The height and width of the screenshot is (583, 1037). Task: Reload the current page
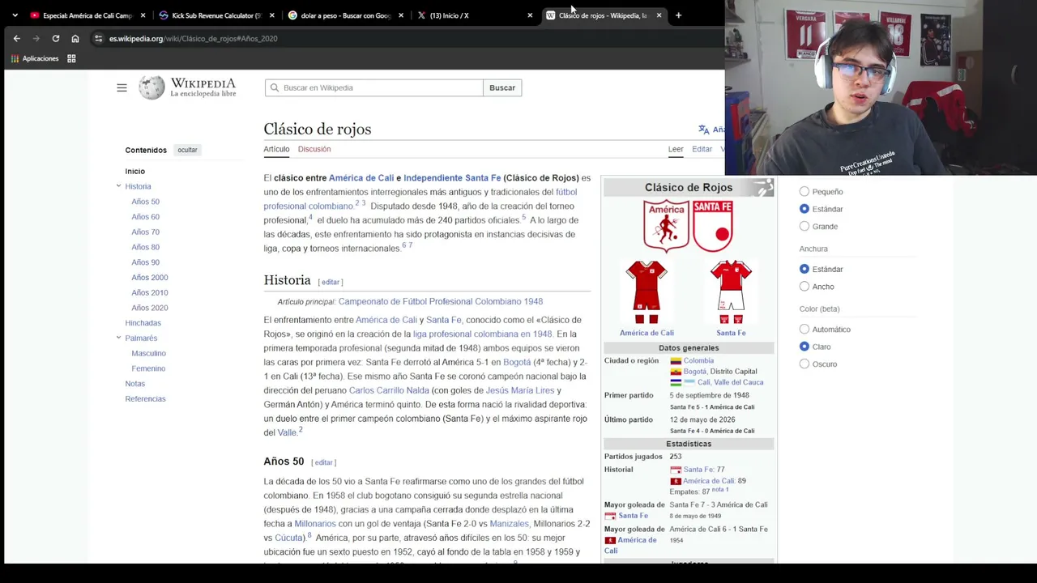click(x=55, y=38)
